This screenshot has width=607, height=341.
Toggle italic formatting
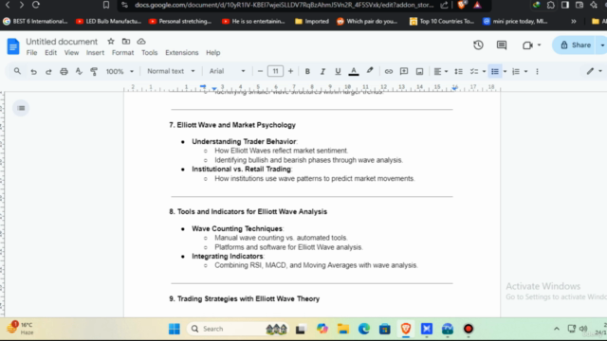322,72
